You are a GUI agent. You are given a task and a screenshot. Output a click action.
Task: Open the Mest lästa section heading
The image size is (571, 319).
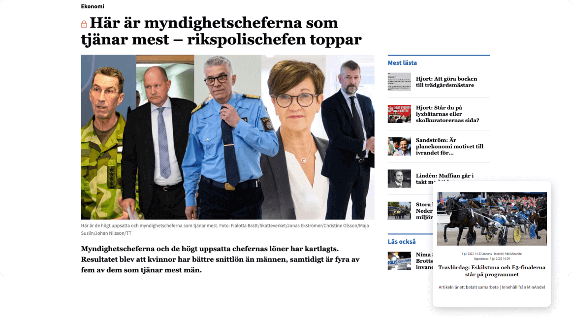402,63
